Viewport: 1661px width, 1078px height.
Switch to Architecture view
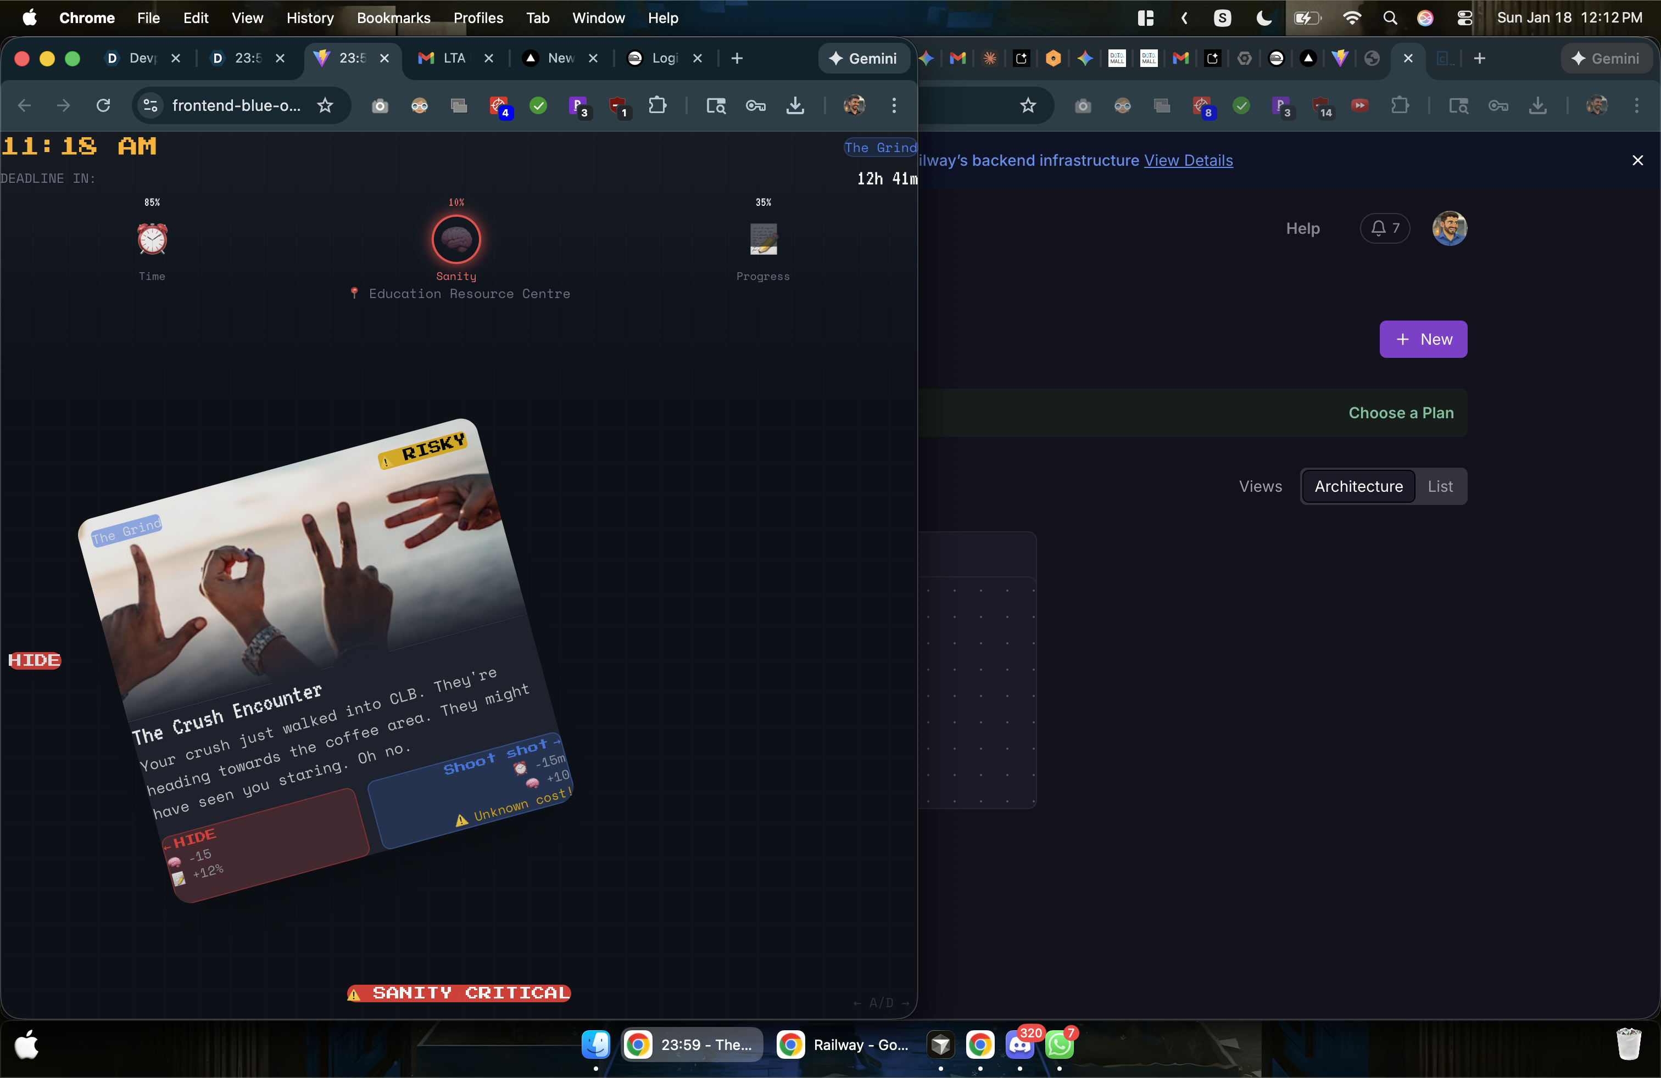coord(1358,486)
